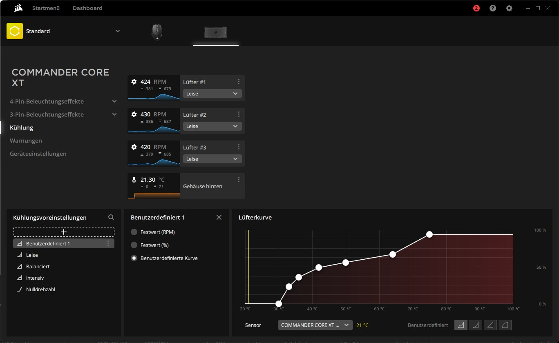Open Lüfter #1 preset dropdown
Viewport: 559px width, 343px height.
[x=212, y=94]
